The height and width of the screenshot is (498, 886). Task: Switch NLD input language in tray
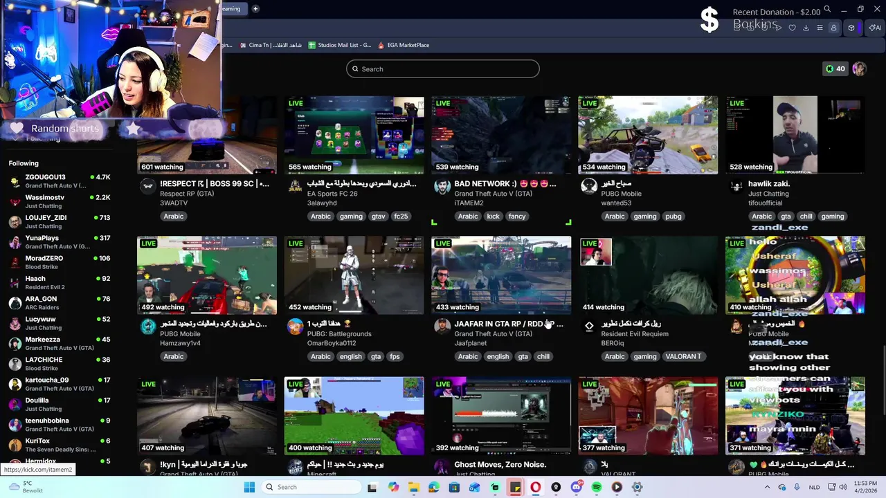click(x=814, y=487)
